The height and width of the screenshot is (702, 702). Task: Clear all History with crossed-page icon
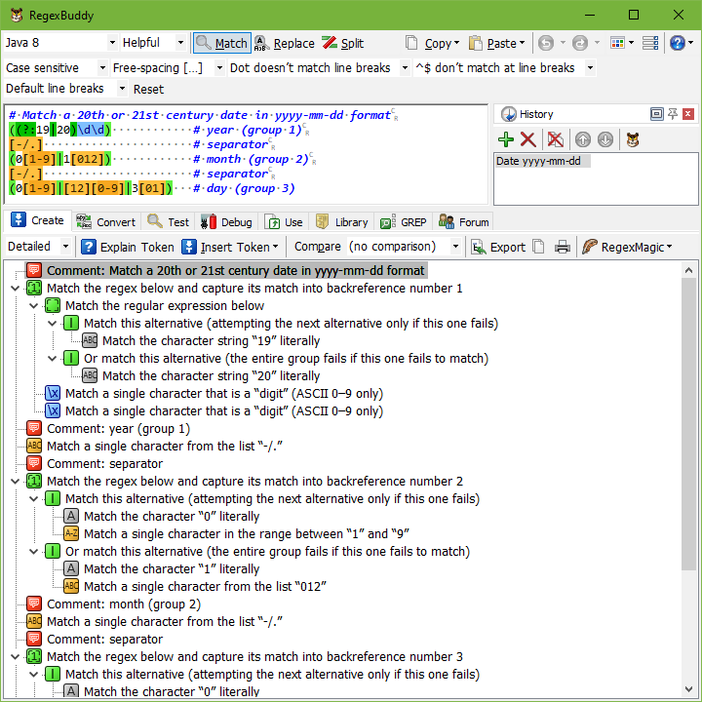(x=555, y=139)
